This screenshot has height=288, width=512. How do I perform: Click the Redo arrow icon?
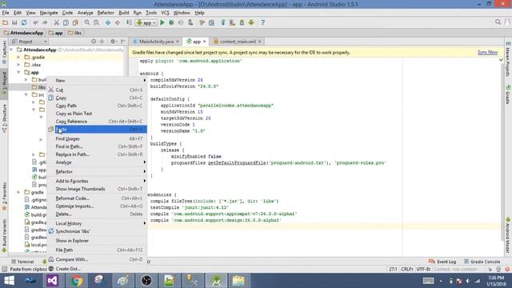pos(45,22)
